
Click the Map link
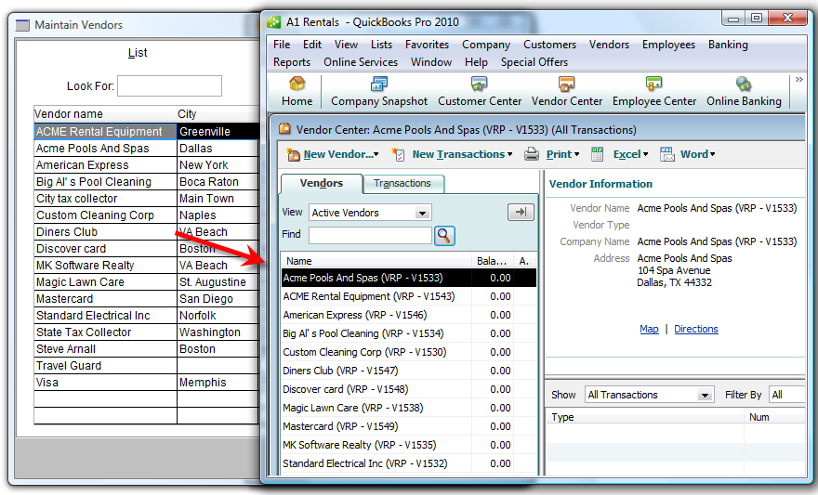pos(649,329)
